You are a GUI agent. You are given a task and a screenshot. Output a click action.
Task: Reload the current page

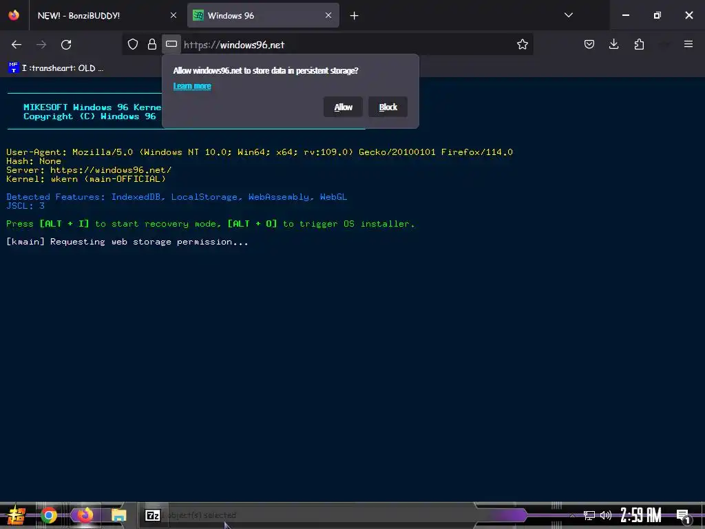[x=66, y=45]
